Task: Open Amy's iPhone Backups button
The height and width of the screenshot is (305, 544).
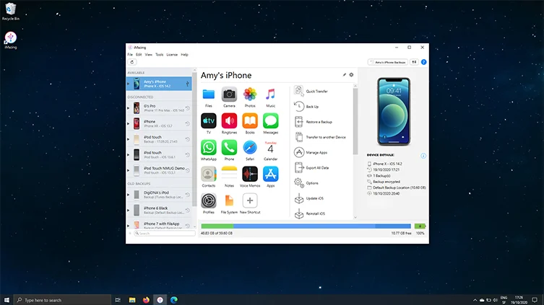Action: click(387, 62)
